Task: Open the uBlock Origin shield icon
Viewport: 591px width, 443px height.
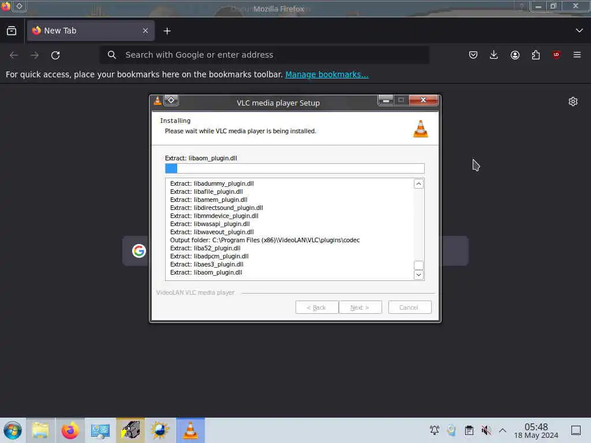Action: point(556,55)
